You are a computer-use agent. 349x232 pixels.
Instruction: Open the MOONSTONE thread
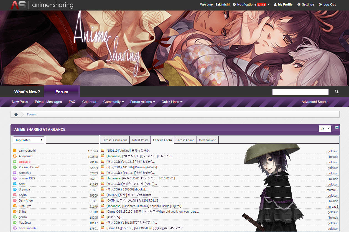(144, 228)
